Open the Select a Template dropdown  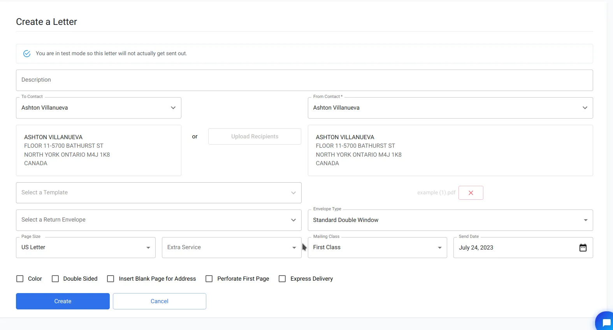click(159, 193)
